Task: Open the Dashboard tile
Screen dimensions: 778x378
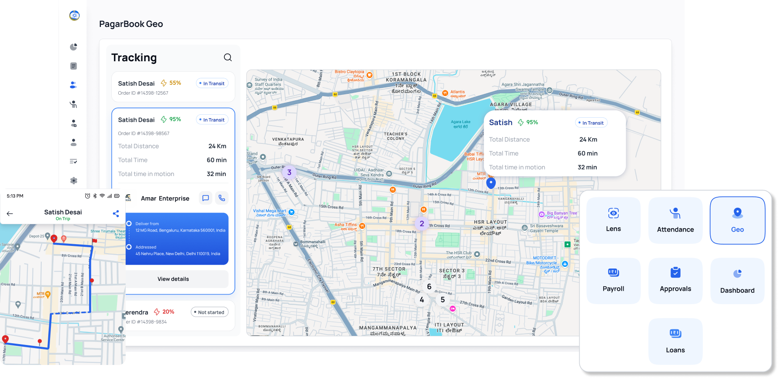Action: 738,281
